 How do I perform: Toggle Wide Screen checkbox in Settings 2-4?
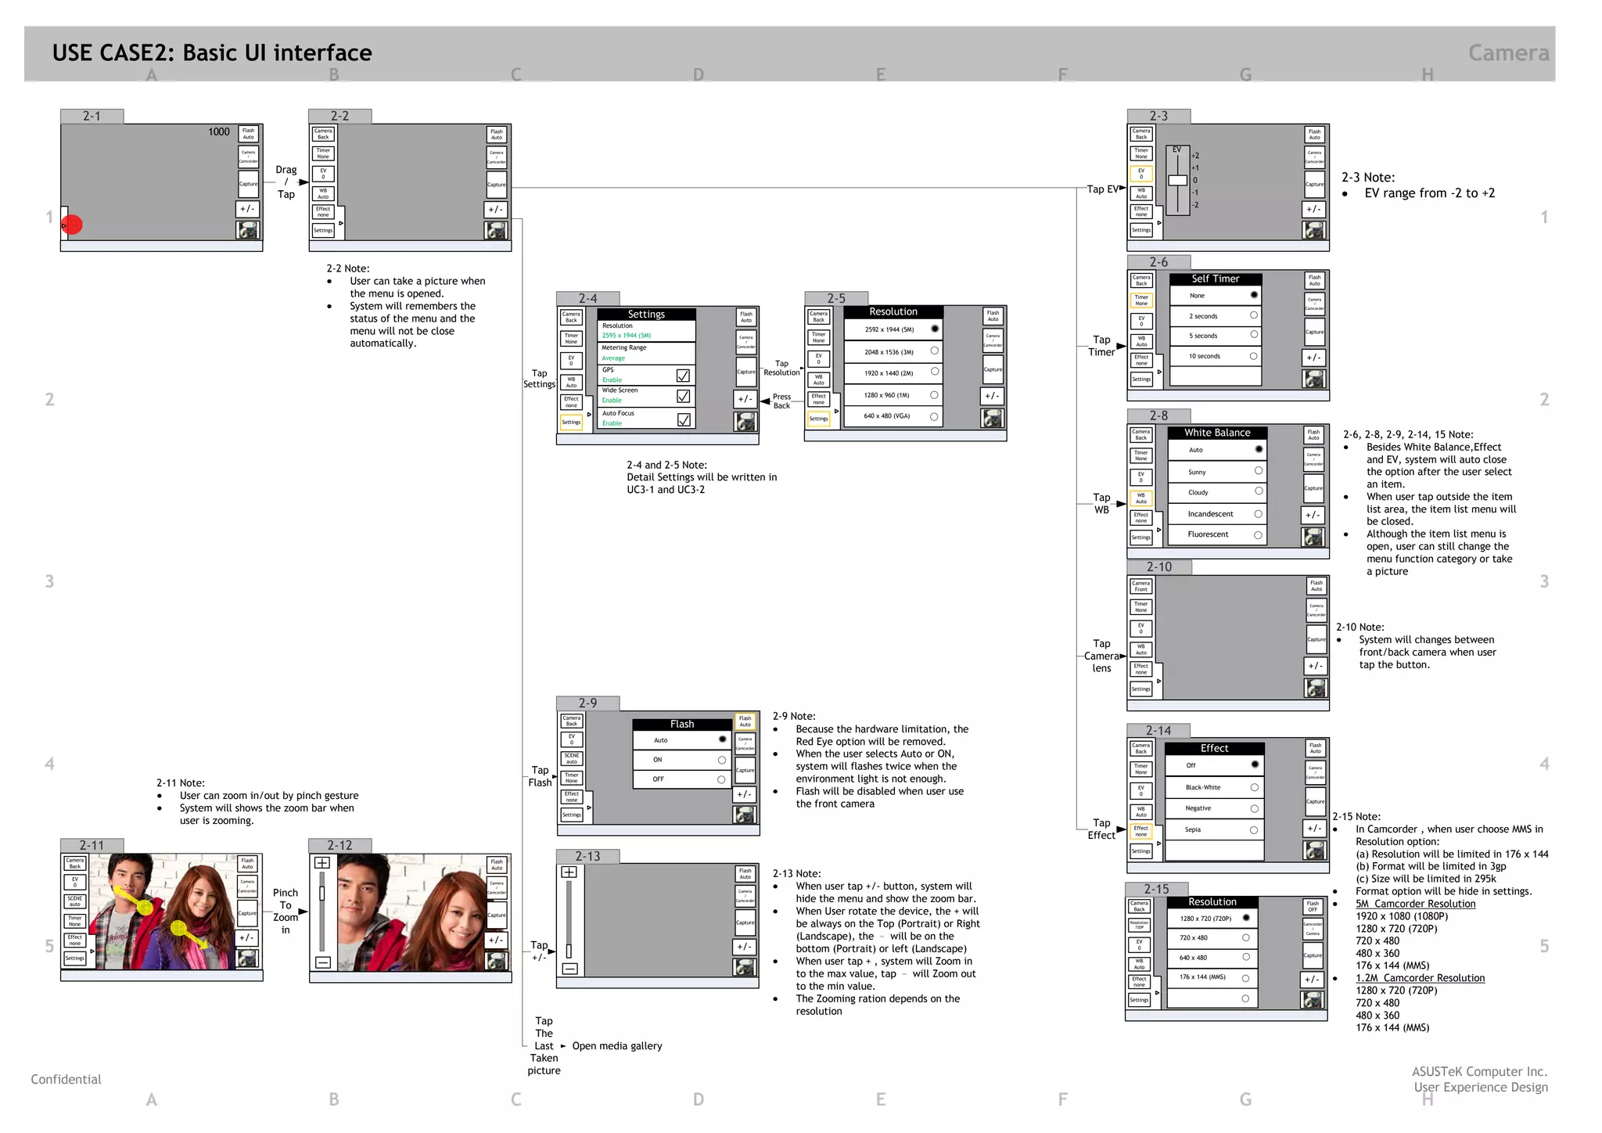click(x=684, y=397)
